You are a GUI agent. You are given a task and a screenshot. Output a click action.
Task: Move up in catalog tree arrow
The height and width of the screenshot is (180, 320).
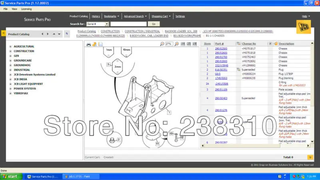[x=54, y=34]
